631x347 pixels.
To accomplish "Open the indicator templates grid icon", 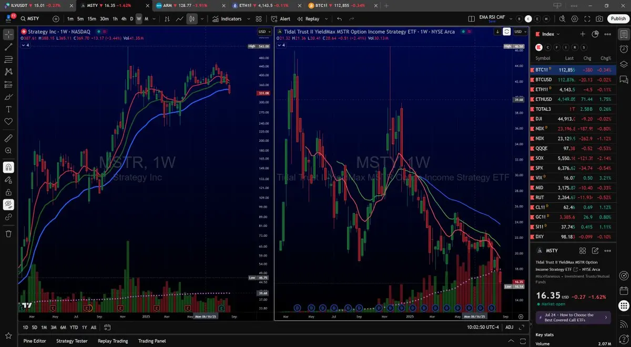I will pos(258,18).
